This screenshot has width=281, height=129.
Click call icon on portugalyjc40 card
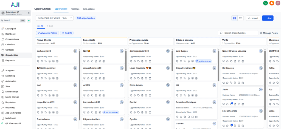point(38,61)
